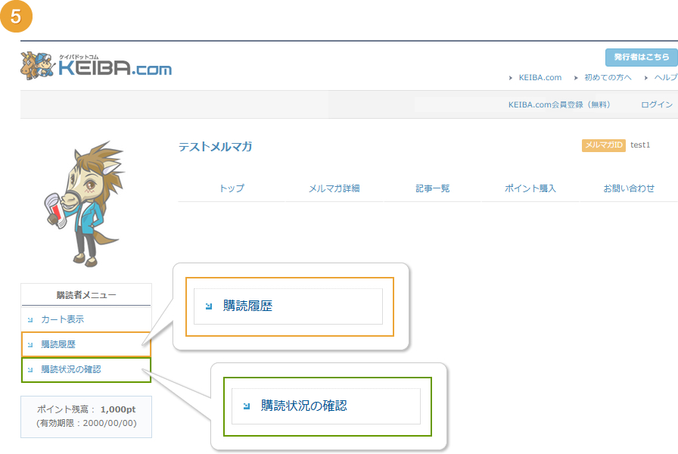Select the 購読履歴 entry highlighted in orange
Image resolution: width=678 pixels, height=454 pixels.
(57, 345)
